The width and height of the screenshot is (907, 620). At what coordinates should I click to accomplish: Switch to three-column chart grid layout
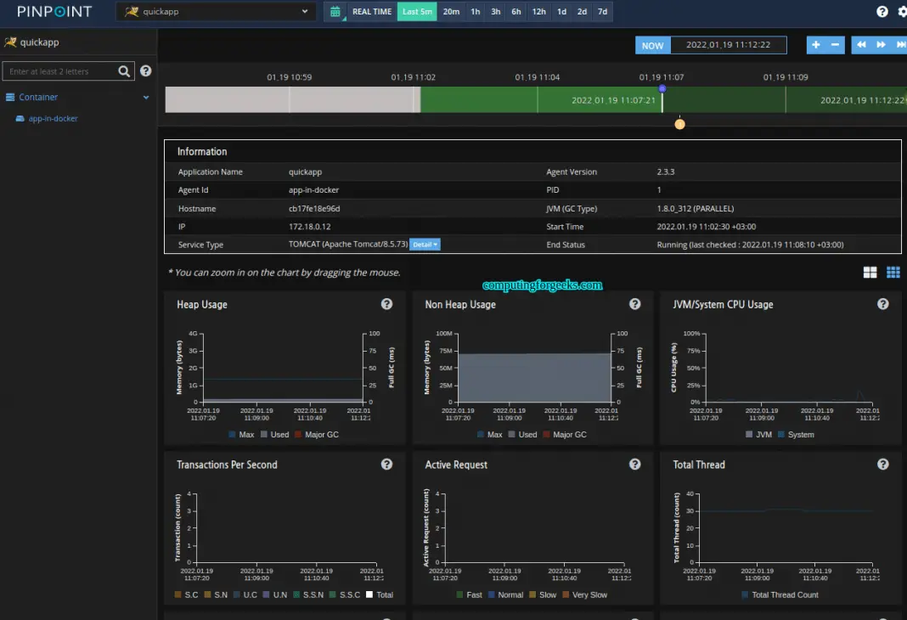pyautogui.click(x=893, y=273)
